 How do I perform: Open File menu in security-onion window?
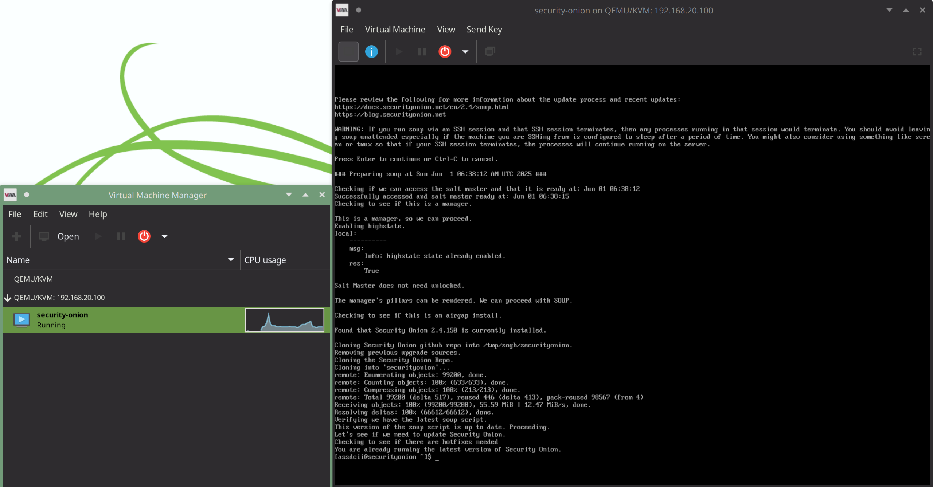point(347,30)
